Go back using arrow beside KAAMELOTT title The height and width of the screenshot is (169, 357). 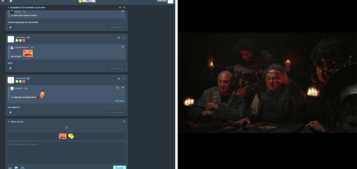pyautogui.click(x=9, y=8)
